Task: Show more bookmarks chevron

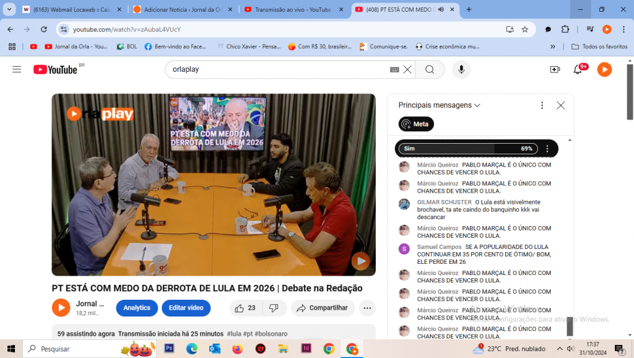Action: pos(553,46)
